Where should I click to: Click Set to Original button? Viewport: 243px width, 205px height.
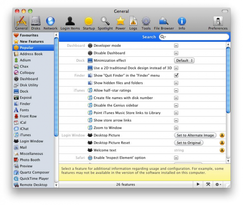(189, 143)
